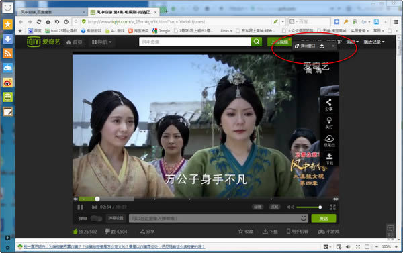Image resolution: width=403 pixels, height=253 pixels.
Task: Enter fullscreen mode in the video player
Action: pos(332,207)
